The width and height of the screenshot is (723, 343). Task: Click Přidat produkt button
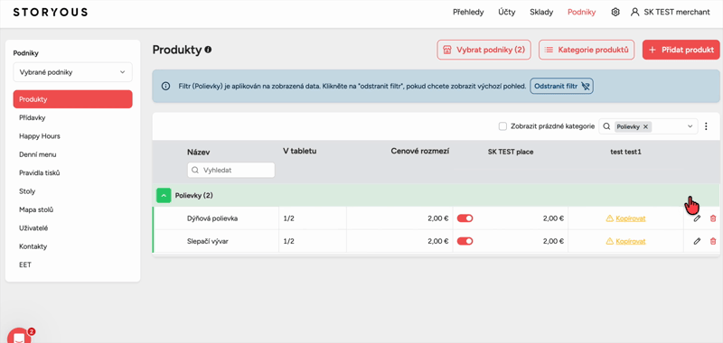click(x=681, y=50)
